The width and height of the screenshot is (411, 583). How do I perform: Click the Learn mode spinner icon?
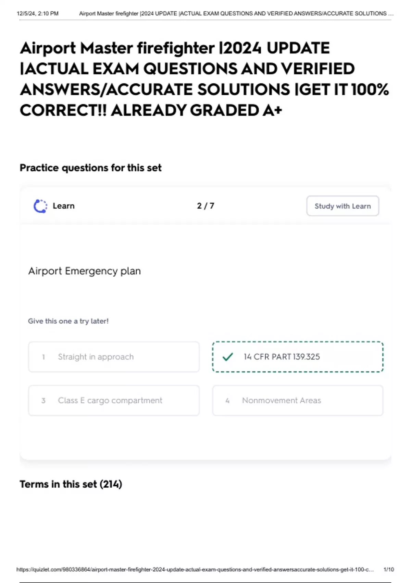[x=40, y=206]
